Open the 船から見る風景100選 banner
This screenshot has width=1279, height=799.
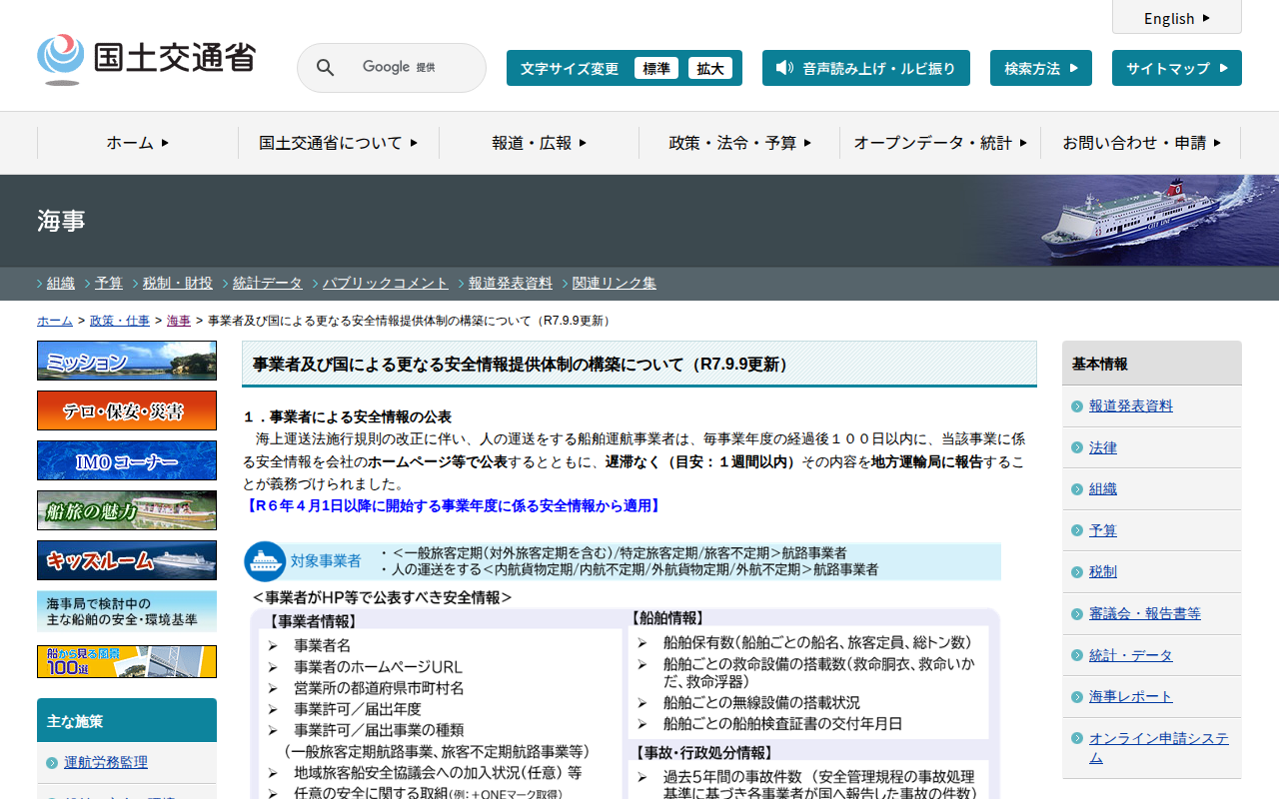(127, 661)
